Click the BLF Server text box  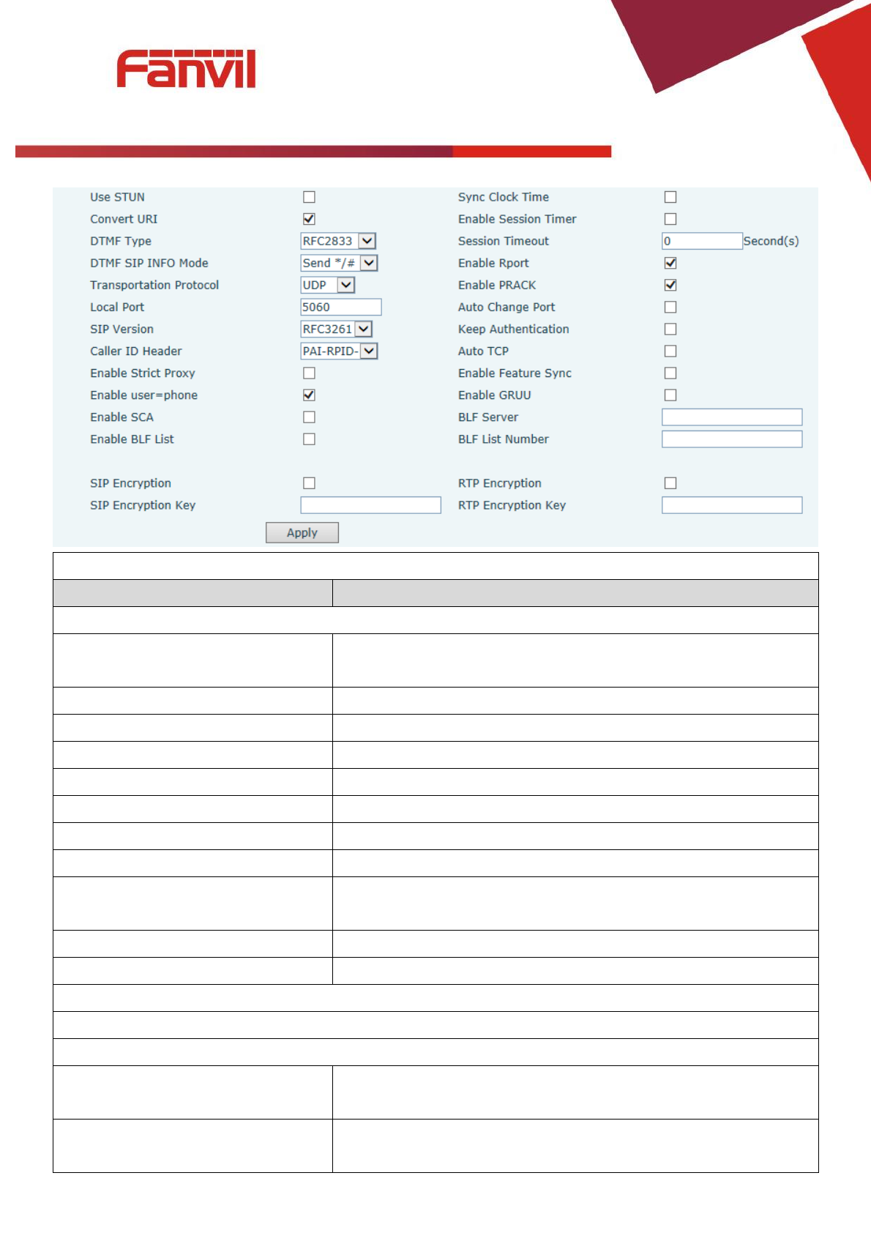click(732, 417)
